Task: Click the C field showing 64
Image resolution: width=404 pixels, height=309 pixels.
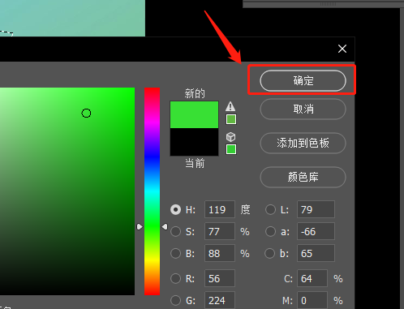Action: click(312, 278)
